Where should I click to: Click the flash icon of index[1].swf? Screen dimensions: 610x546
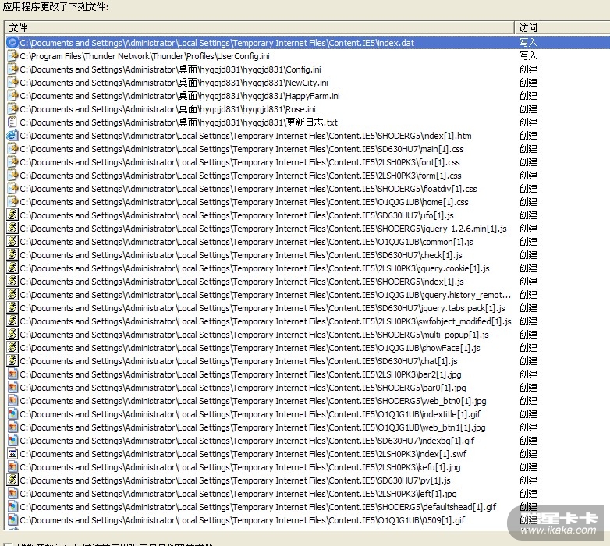click(x=12, y=453)
